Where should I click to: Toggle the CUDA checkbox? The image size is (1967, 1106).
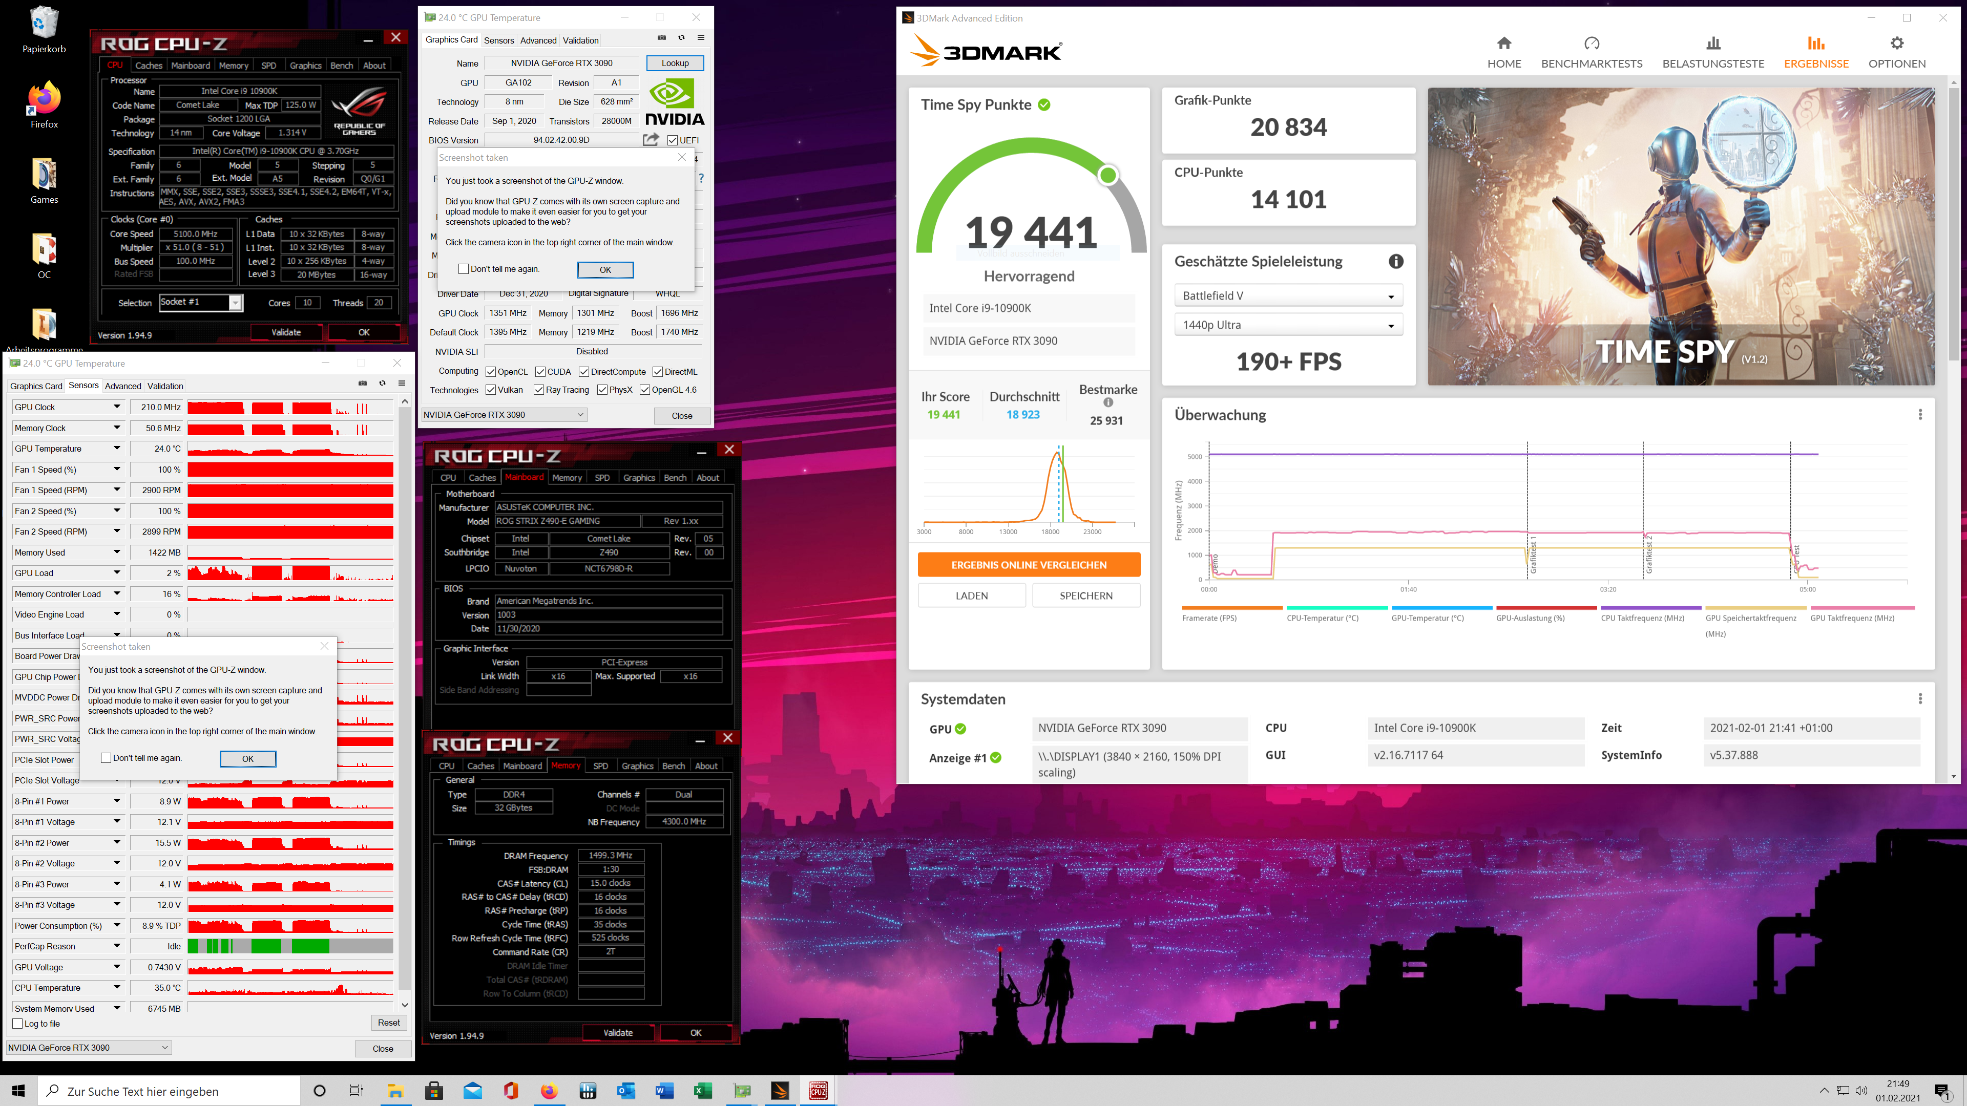[x=540, y=372]
